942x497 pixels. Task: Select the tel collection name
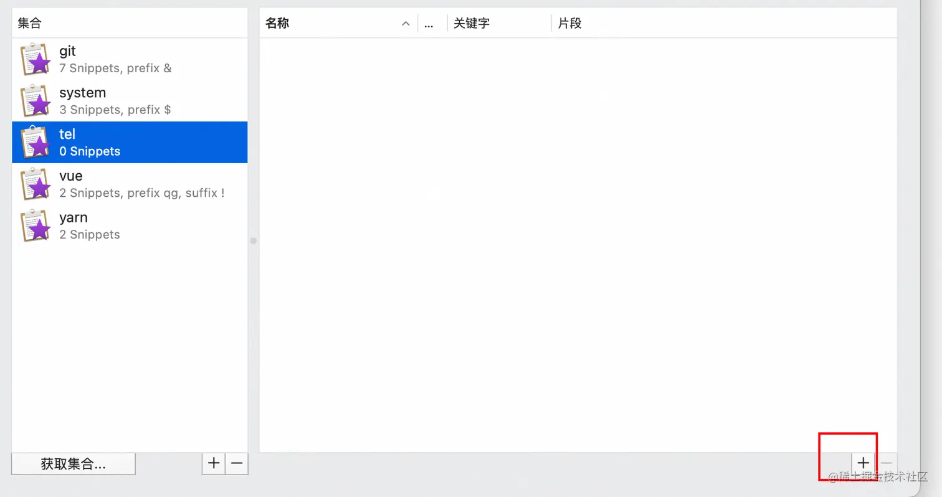[67, 134]
